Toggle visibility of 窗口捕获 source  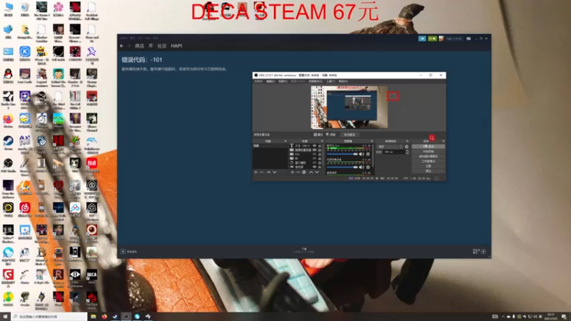(x=315, y=163)
